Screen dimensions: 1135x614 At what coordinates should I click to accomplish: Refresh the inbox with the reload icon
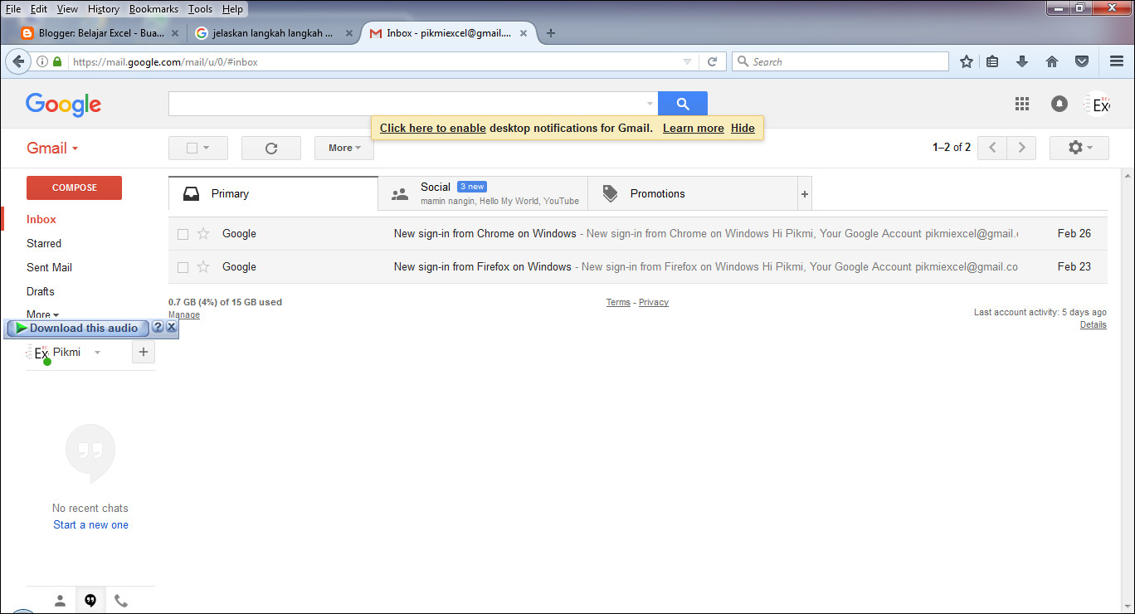pos(270,148)
